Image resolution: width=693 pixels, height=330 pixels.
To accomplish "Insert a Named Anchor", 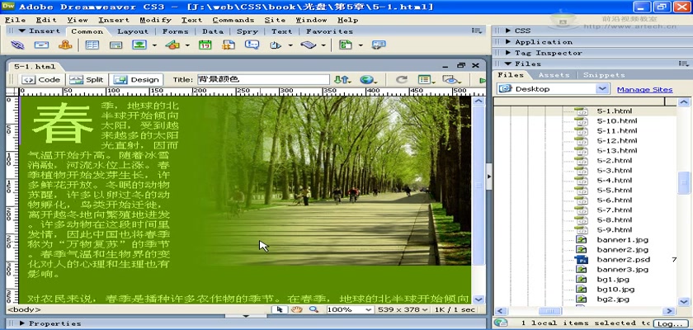I will (65, 45).
